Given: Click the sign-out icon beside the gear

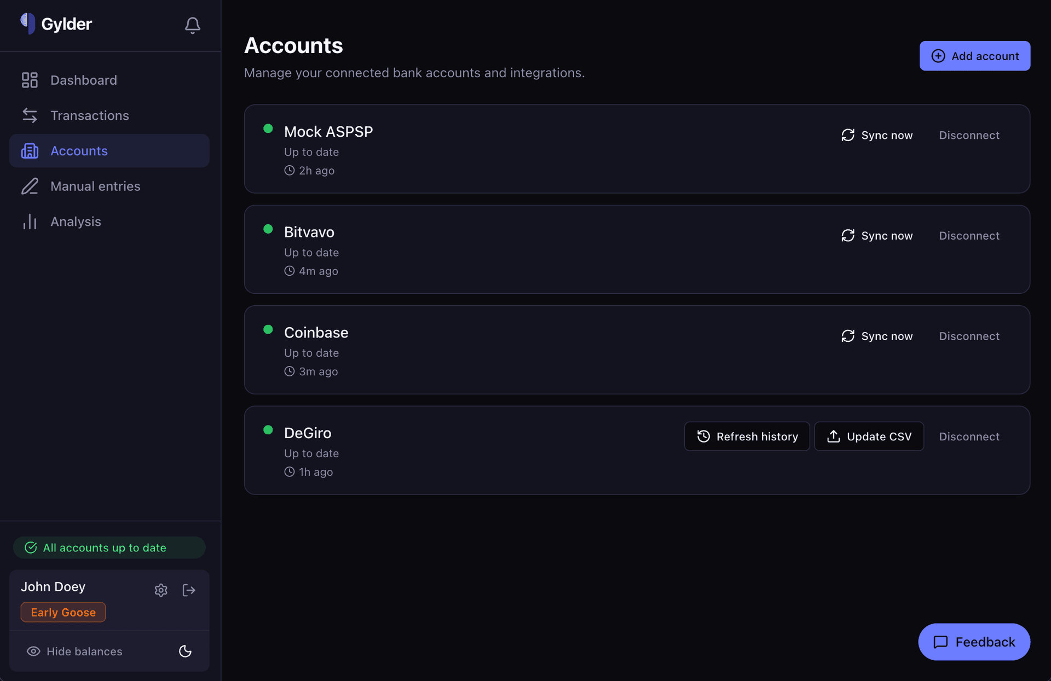Looking at the screenshot, I should coord(189,590).
